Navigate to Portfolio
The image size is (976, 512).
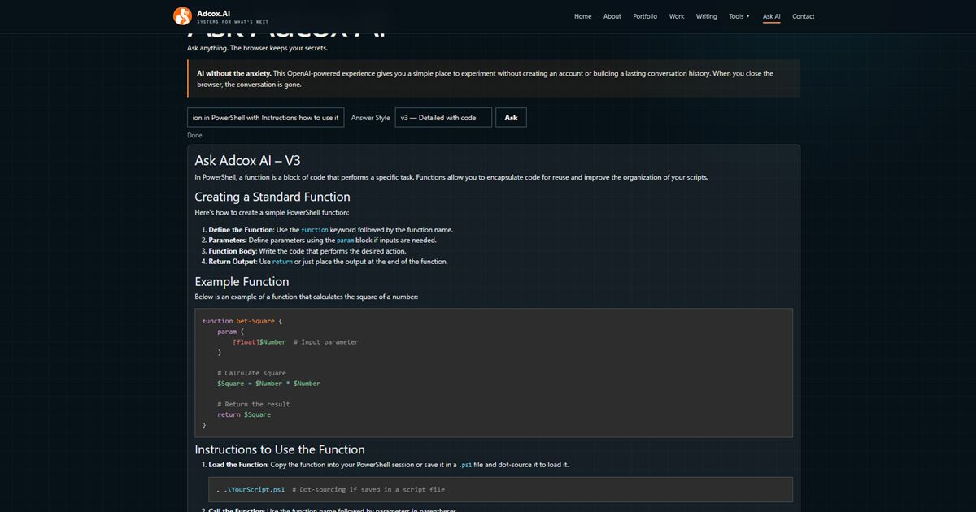click(x=645, y=16)
